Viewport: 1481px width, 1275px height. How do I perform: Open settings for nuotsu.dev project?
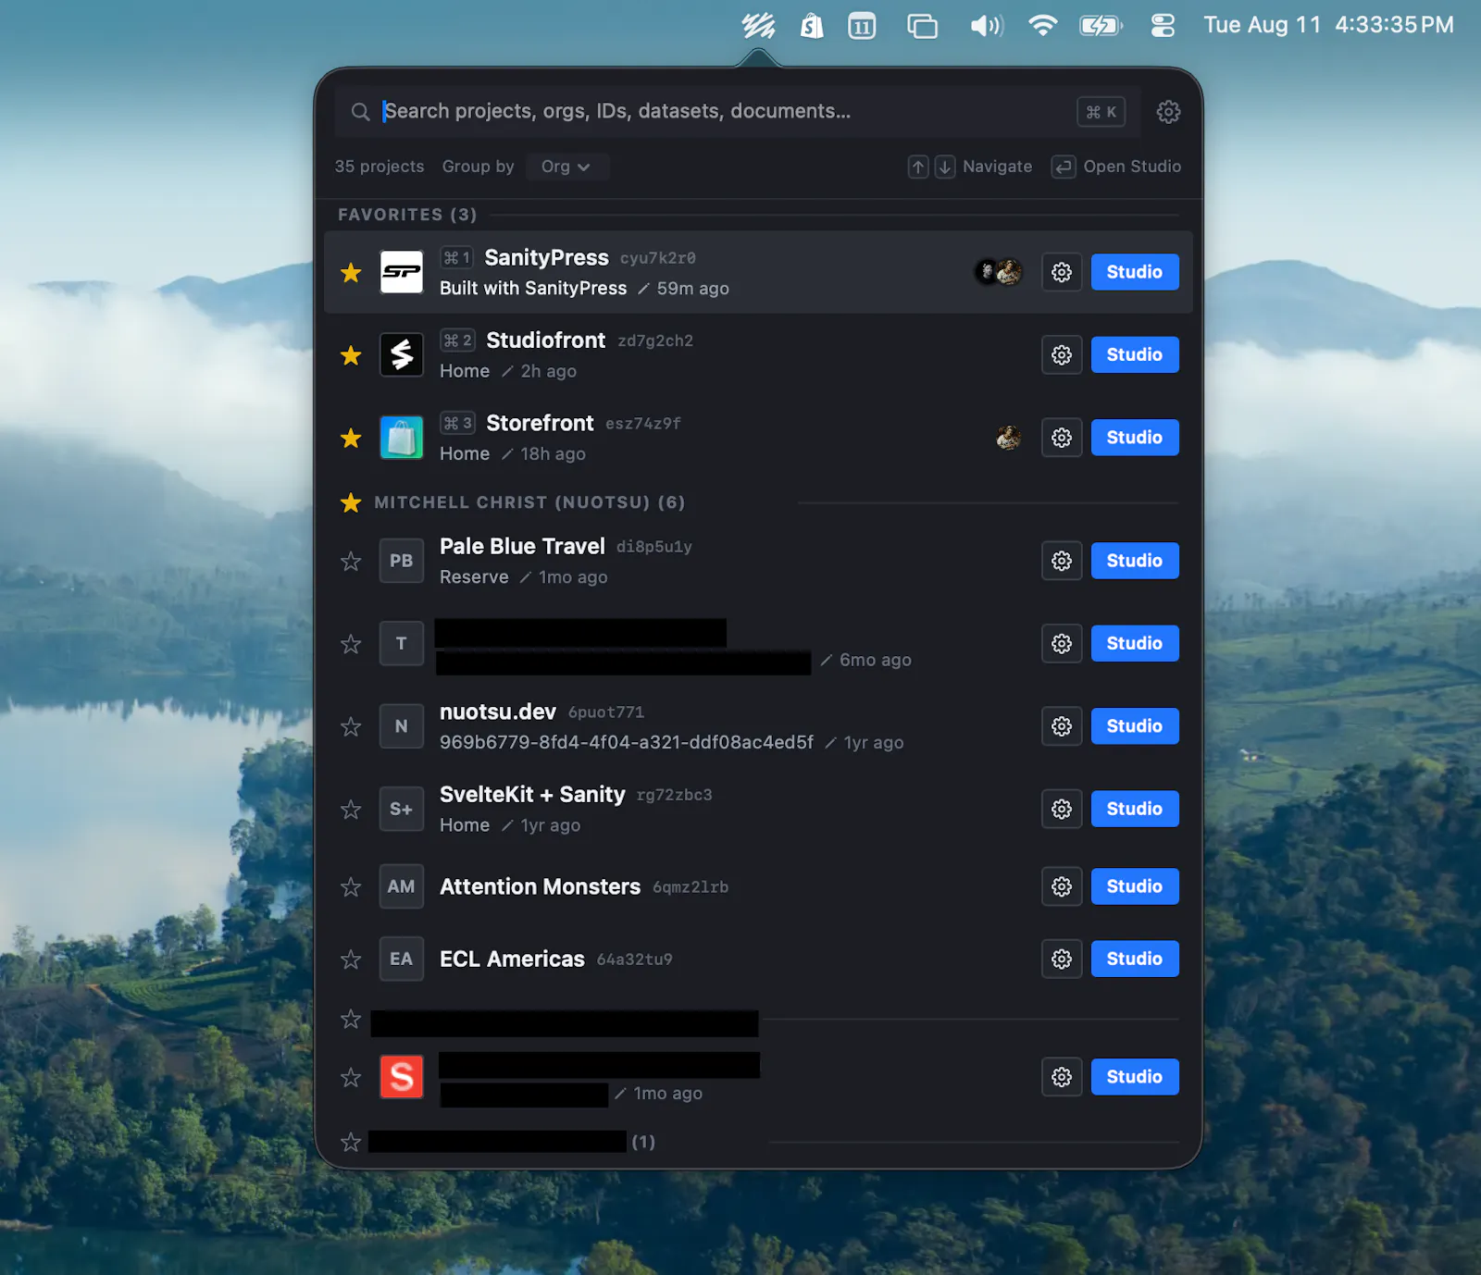[1062, 726]
